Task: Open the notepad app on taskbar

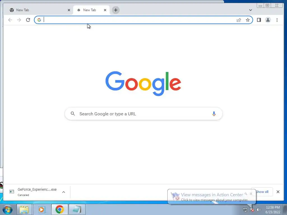Action: [77, 209]
